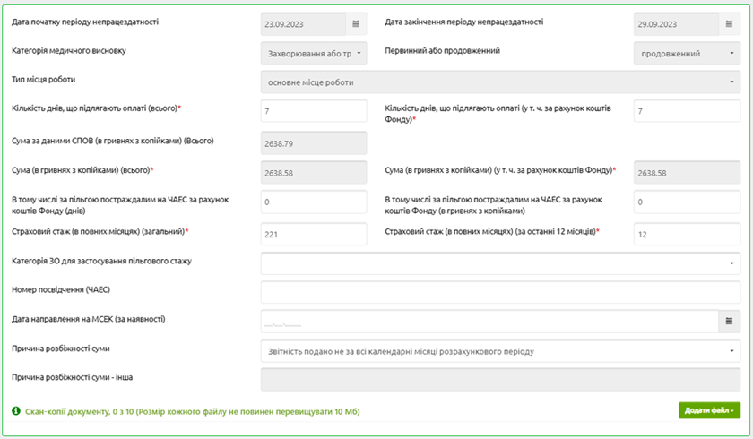The height and width of the screenshot is (439, 753).
Task: Click green info icon near scan copies
Action: [16, 410]
